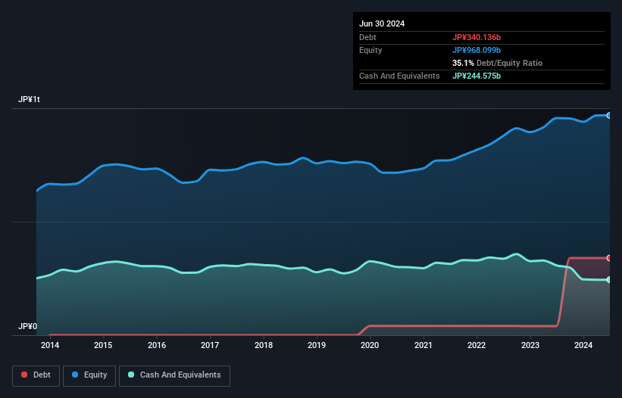This screenshot has width=622, height=398.
Task: Click the blue Equity legend dot
Action: pyautogui.click(x=75, y=375)
